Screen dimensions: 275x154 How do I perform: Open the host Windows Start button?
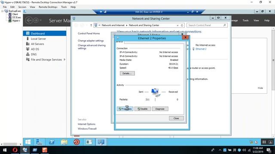5,150
